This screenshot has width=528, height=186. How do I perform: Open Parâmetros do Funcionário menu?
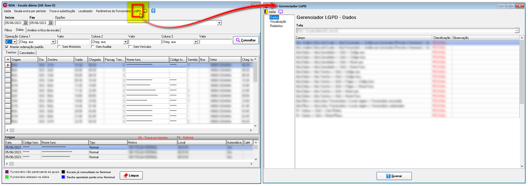coord(113,11)
